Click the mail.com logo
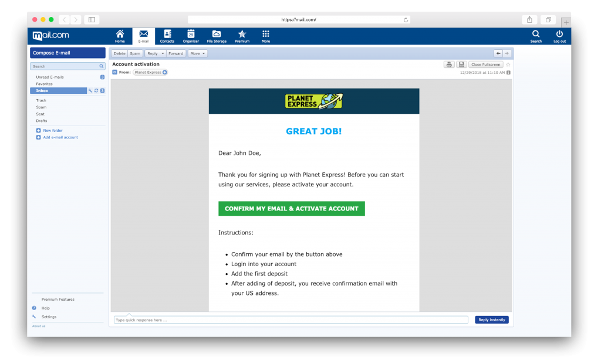Viewport: 601px width, 357px height. tap(51, 36)
